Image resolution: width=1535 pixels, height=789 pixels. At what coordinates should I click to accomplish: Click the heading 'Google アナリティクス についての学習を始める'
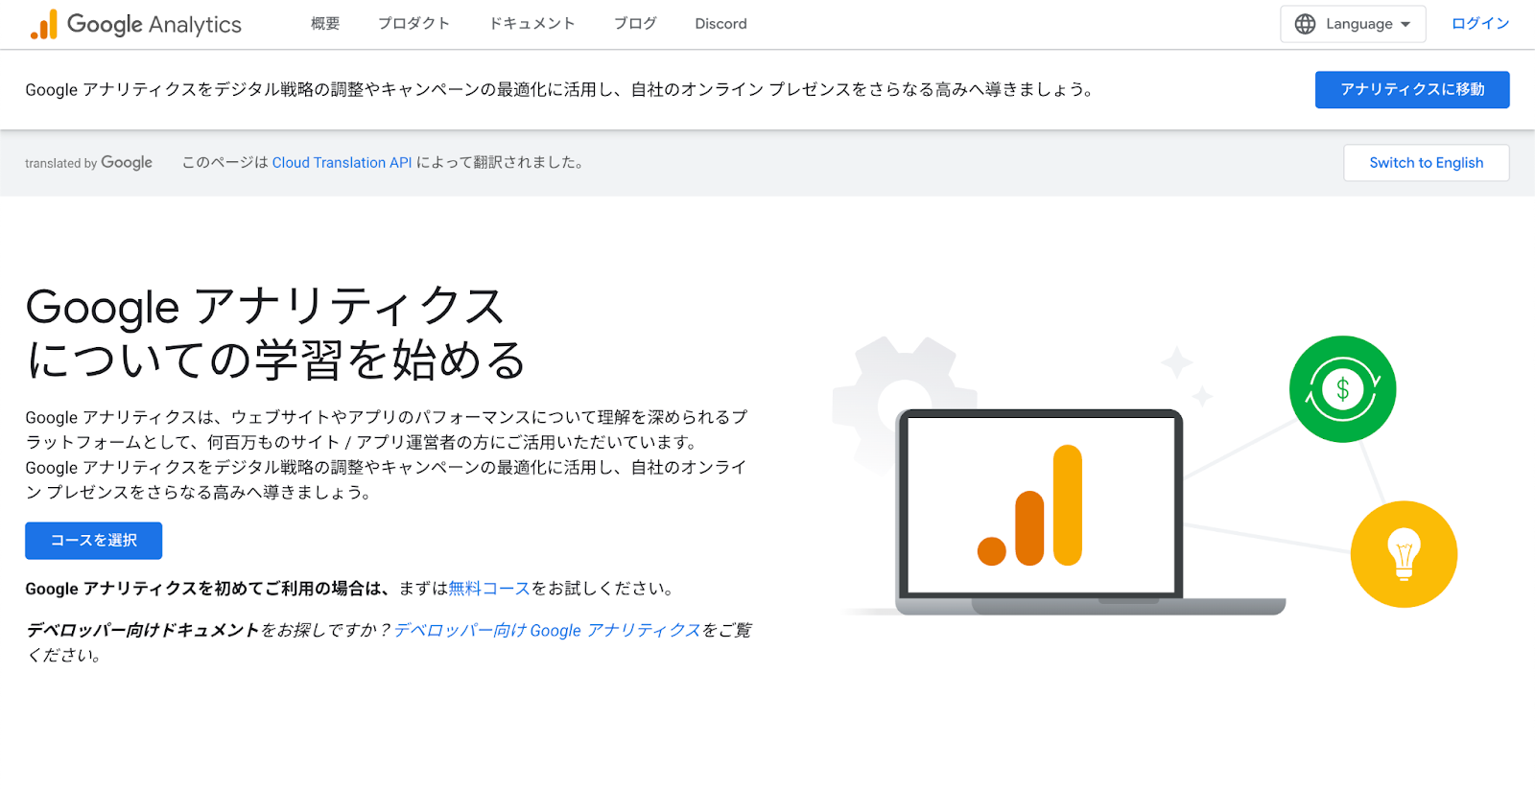276,333
